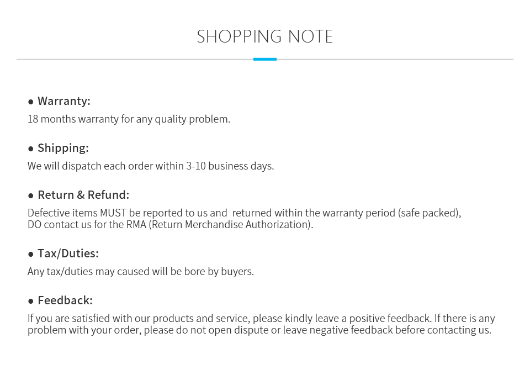The height and width of the screenshot is (370, 530).
Task: Click the bullet dot beside Return & Refund
Action: pyautogui.click(x=31, y=196)
